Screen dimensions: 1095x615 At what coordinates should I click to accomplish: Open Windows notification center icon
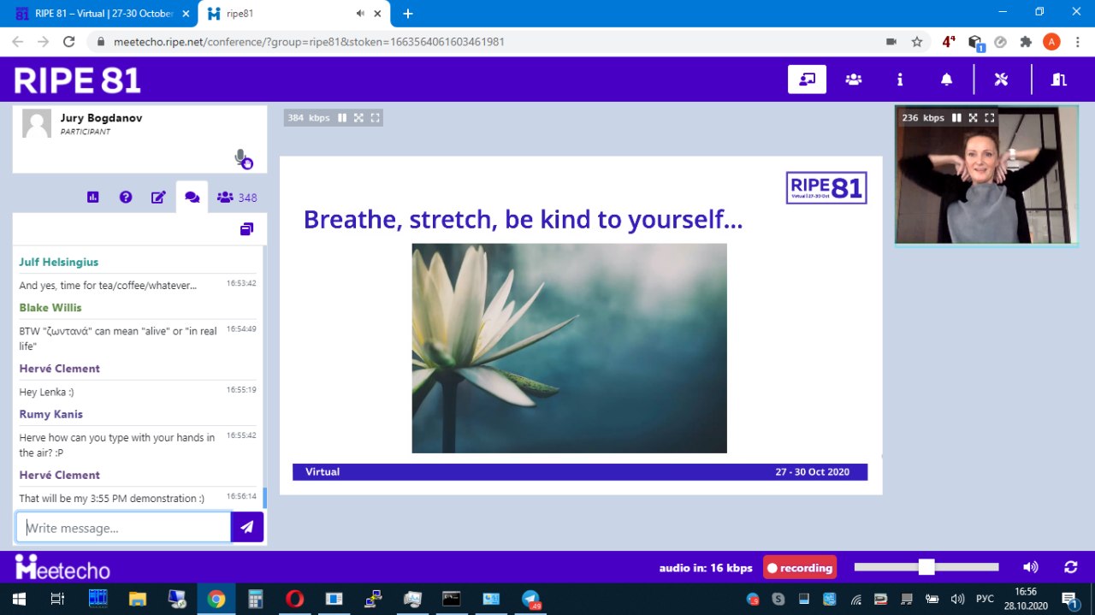(1069, 599)
